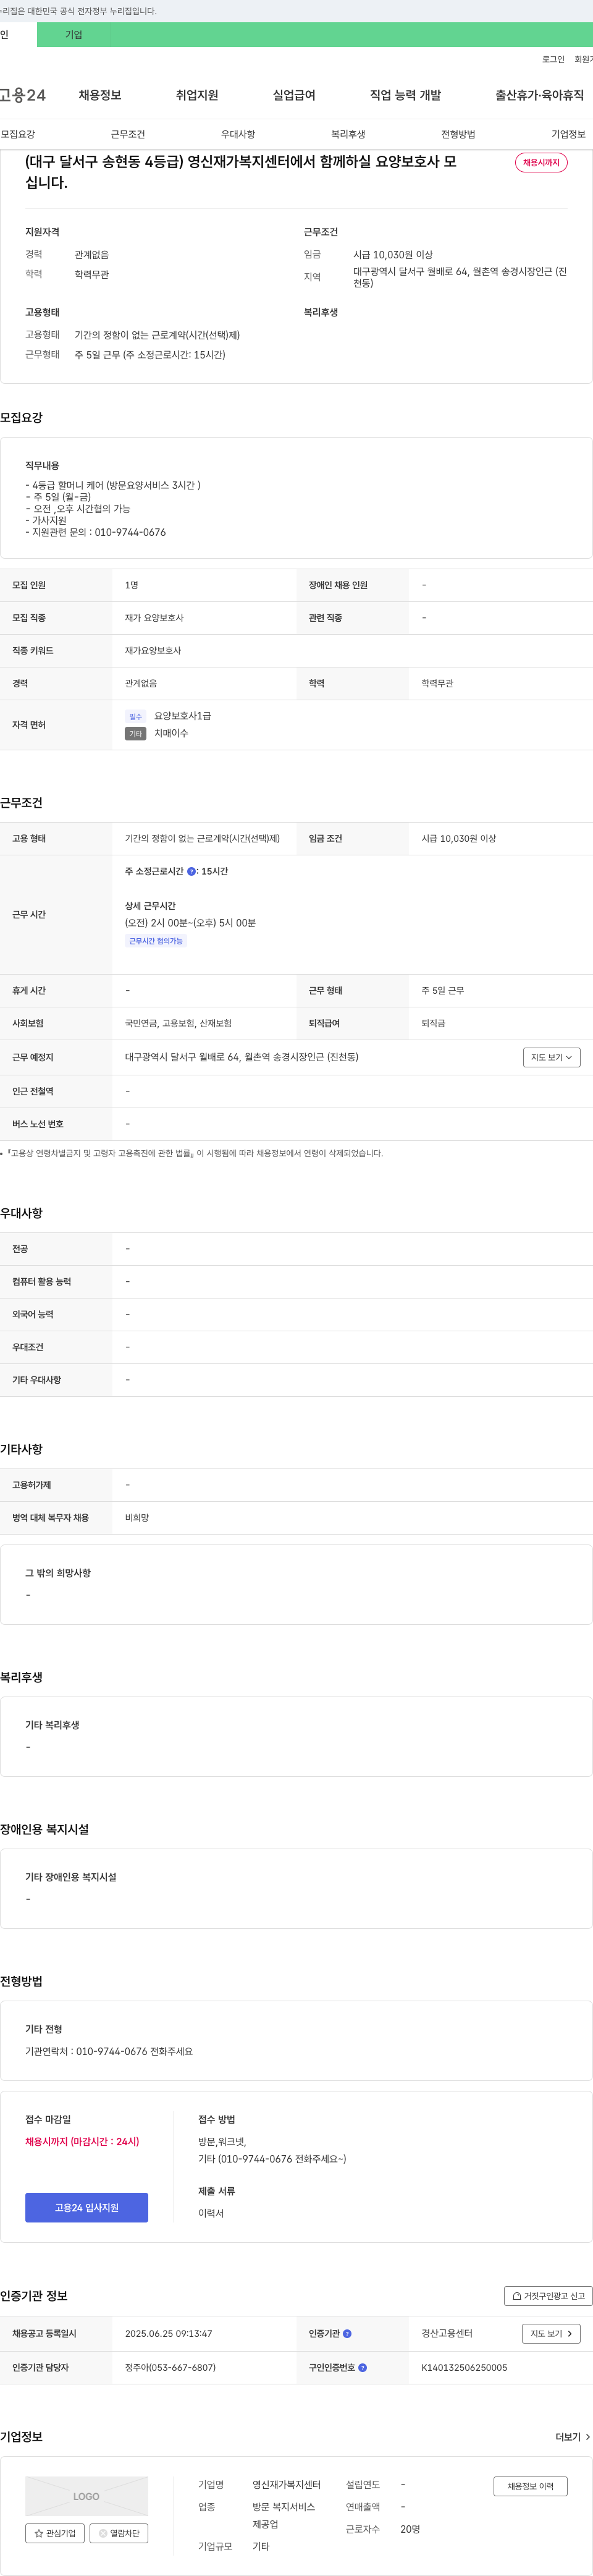Jump to the 전형방법 section tab
The image size is (593, 2576).
point(458,134)
